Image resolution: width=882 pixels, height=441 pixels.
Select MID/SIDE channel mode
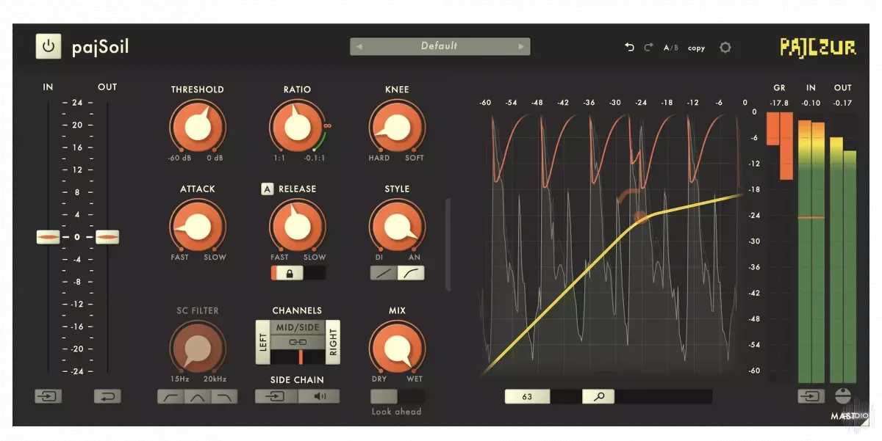(x=298, y=327)
